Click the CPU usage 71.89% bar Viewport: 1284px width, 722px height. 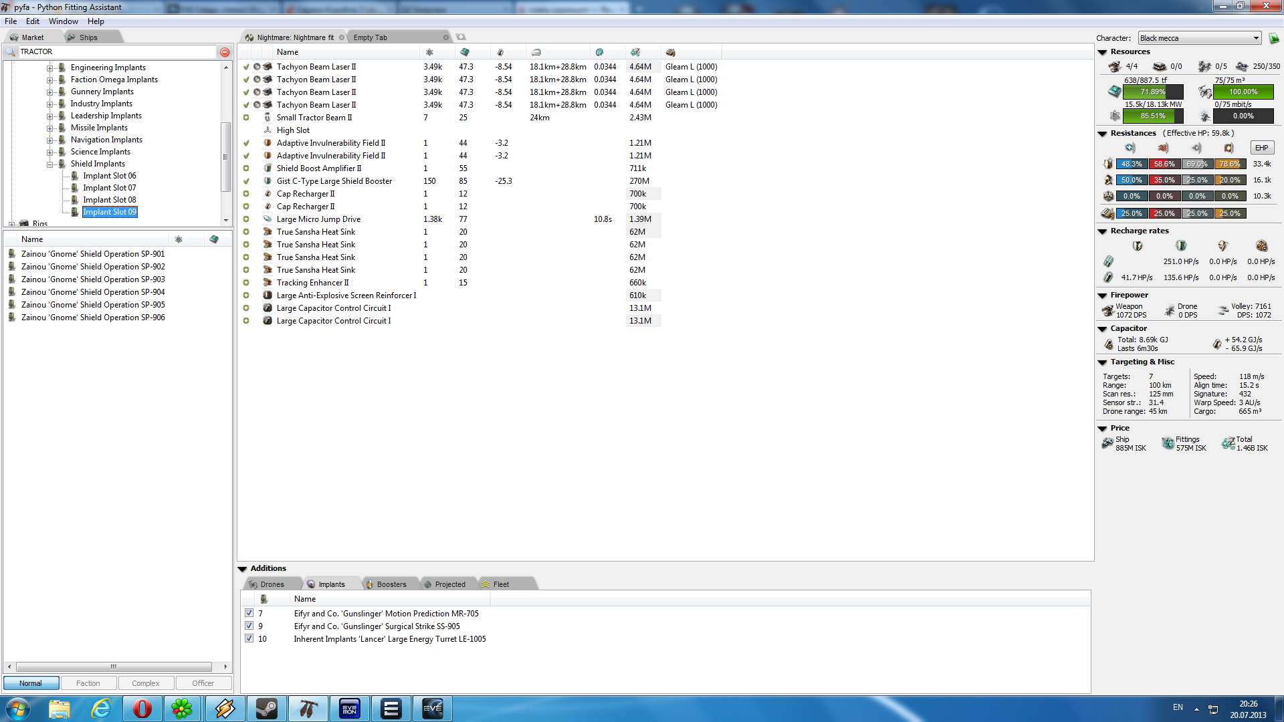point(1152,92)
